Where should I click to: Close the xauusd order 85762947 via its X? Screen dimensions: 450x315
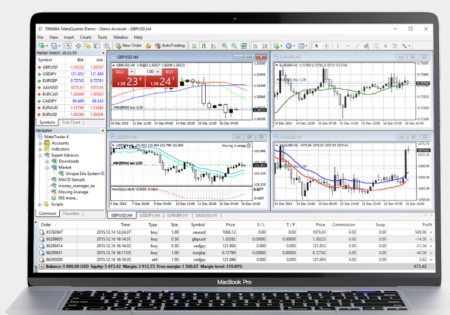[x=431, y=232]
